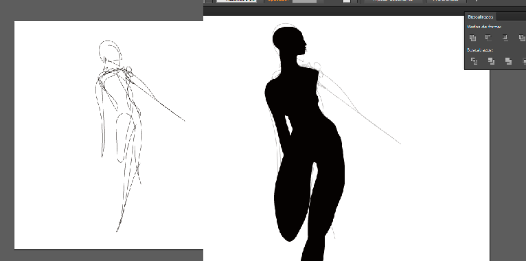Click the Trim pathfinder icon

(x=491, y=60)
